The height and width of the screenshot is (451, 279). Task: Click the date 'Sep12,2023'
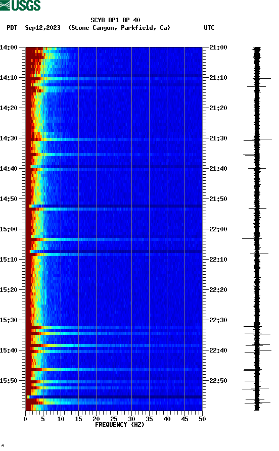click(x=42, y=28)
